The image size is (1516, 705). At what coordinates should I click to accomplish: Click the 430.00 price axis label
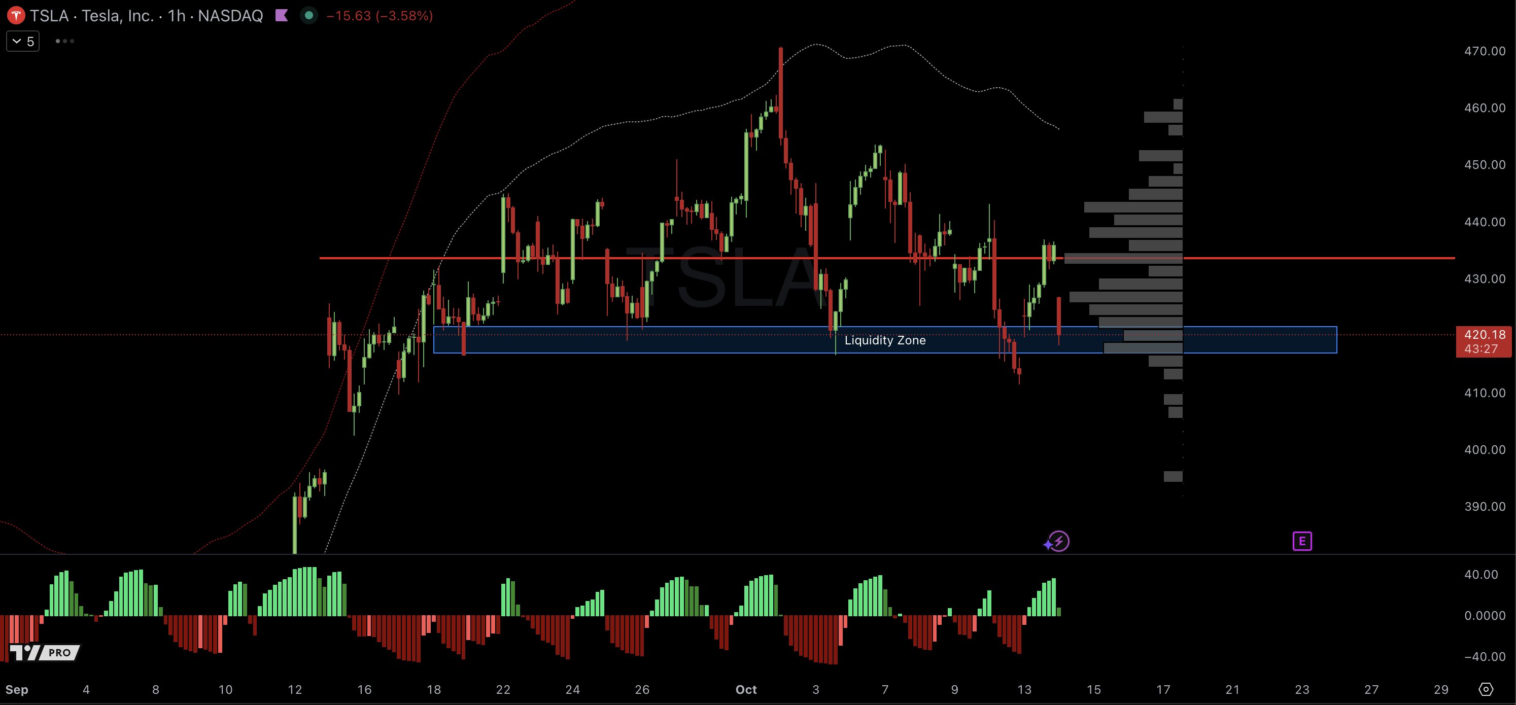(1485, 279)
